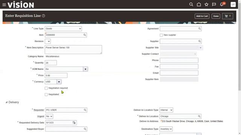Open the hamburger navigation menu

click(4, 5)
